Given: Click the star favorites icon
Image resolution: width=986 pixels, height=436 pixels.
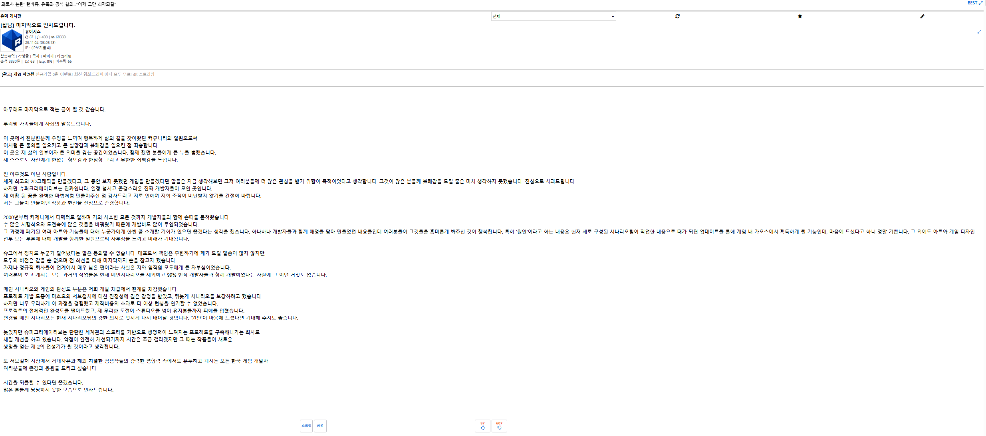Looking at the screenshot, I should pyautogui.click(x=800, y=16).
